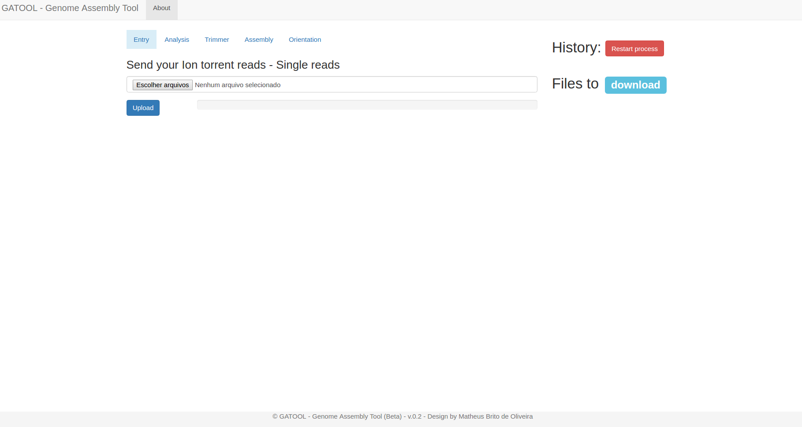Visit the Matheus Brito de Oliveira link
802x427 pixels.
tap(495, 416)
